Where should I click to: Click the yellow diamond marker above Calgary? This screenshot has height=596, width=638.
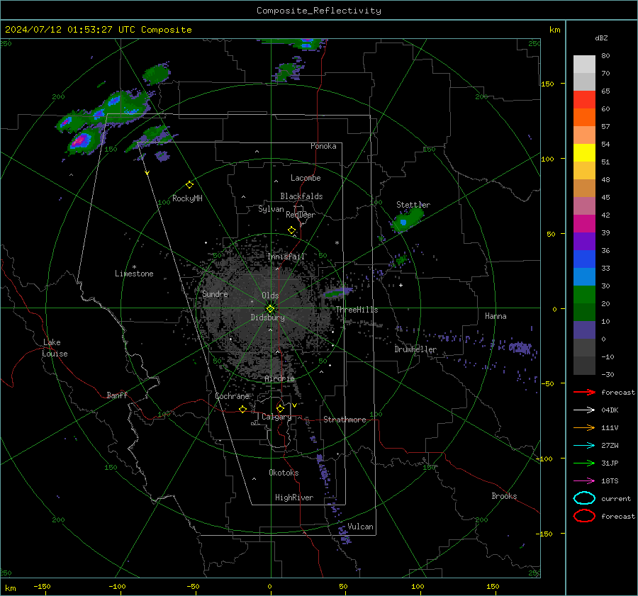click(x=280, y=408)
